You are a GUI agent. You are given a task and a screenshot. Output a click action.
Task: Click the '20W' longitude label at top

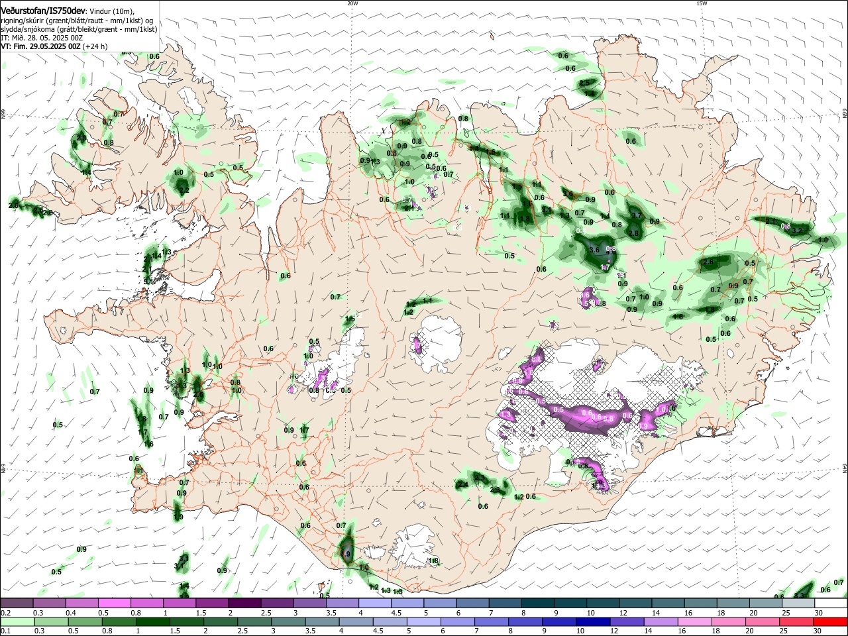(352, 3)
